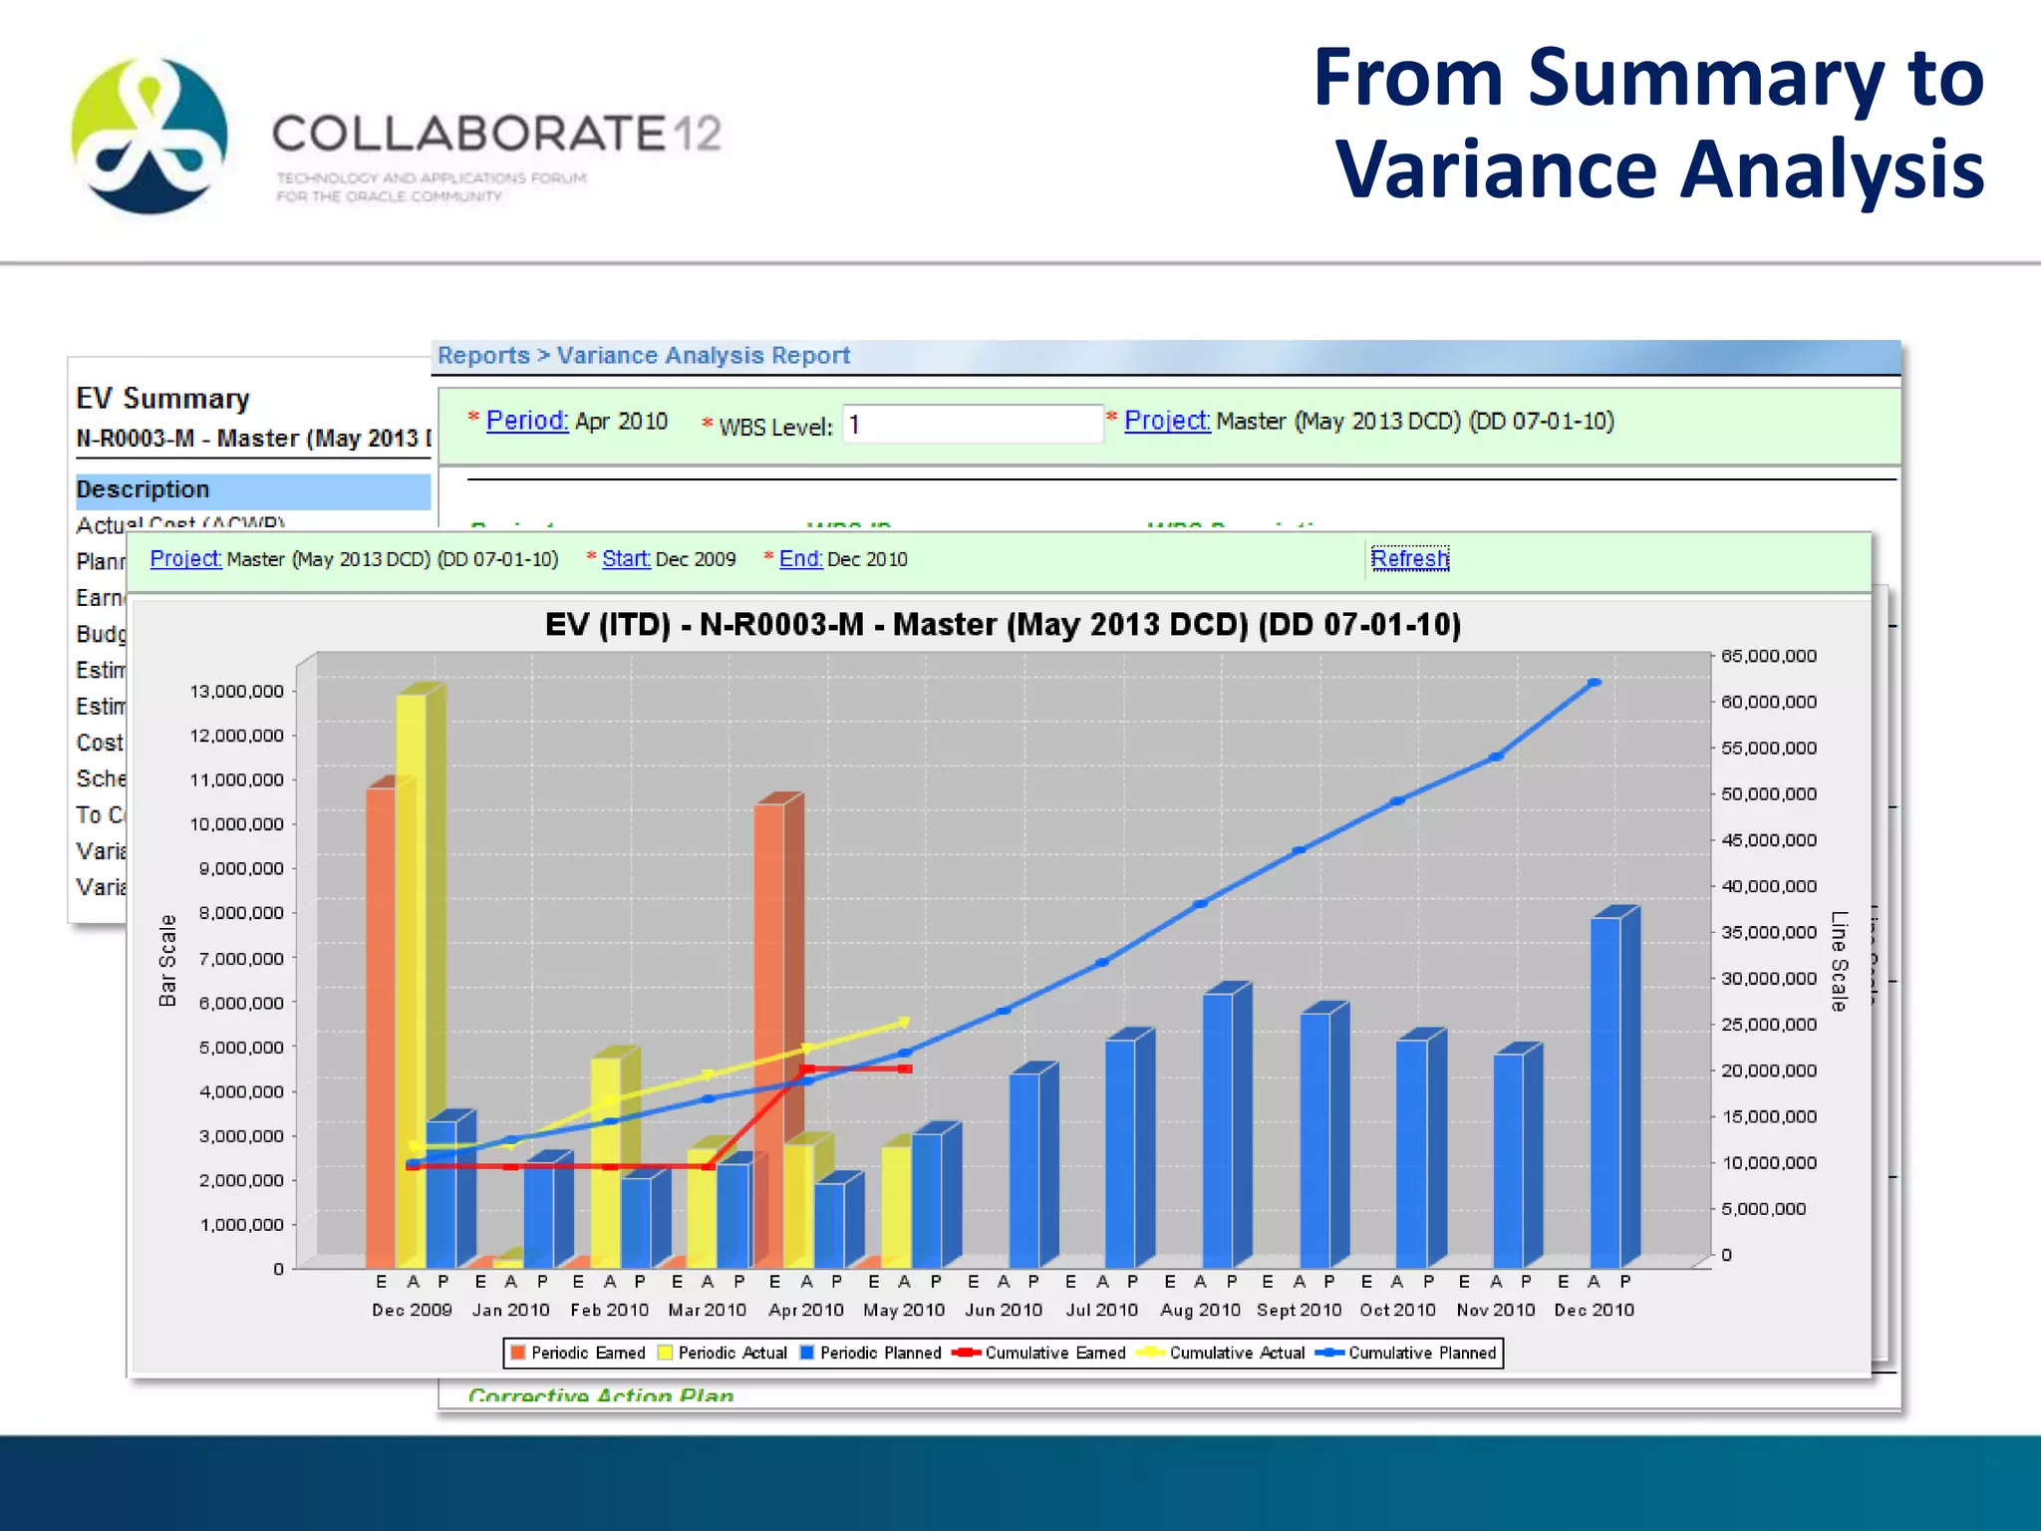The height and width of the screenshot is (1531, 2041).
Task: Click the EV (ITD) chart title
Action: click(x=1003, y=625)
